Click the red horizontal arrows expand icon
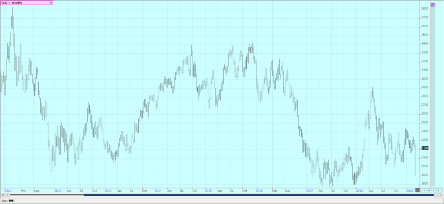The height and width of the screenshot is (204, 444). tap(441, 191)
